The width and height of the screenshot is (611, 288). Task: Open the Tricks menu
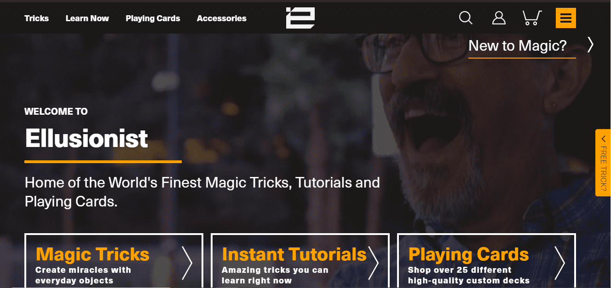click(x=36, y=18)
